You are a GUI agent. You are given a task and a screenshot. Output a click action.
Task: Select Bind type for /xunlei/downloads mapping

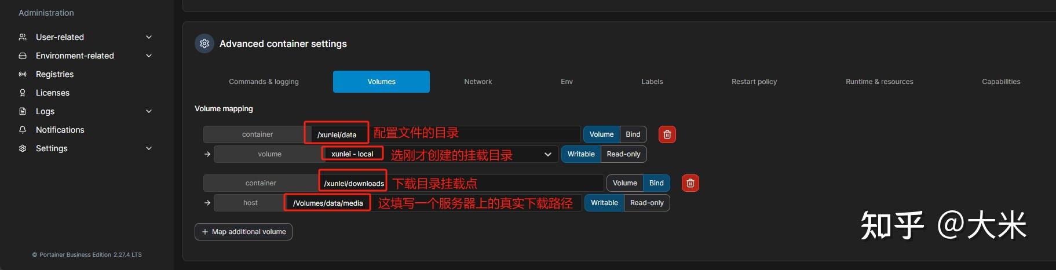(656, 183)
